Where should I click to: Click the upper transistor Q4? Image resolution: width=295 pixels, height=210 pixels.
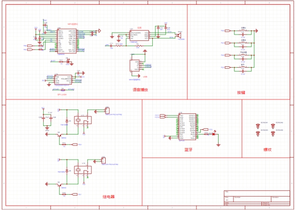click(x=59, y=135)
